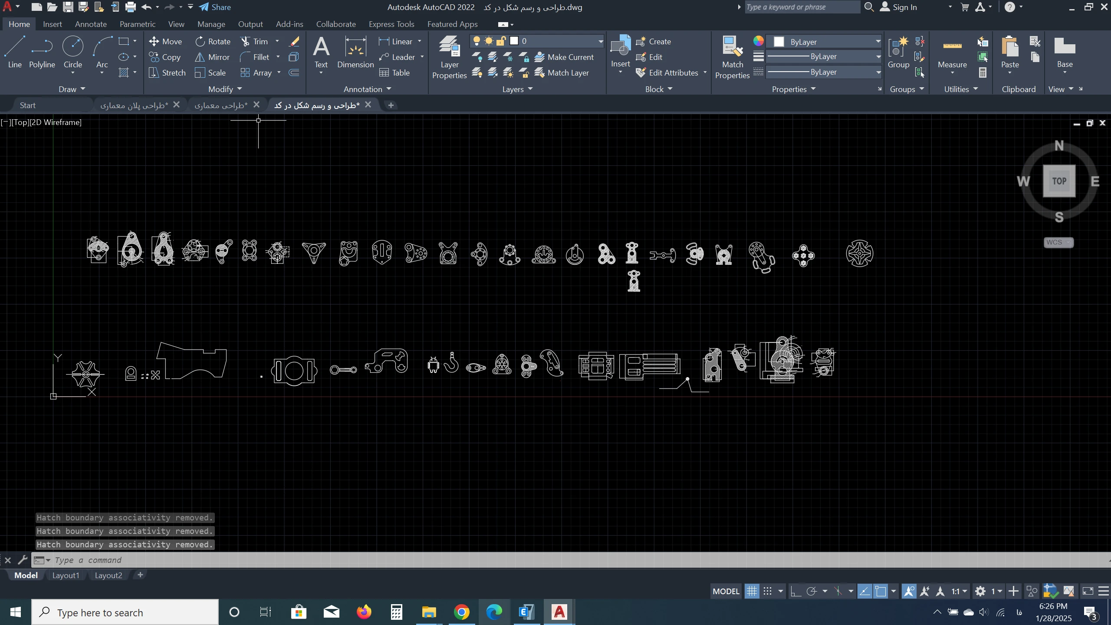Click TOP face of ViewCube
Viewport: 1111px width, 625px height.
[1059, 181]
